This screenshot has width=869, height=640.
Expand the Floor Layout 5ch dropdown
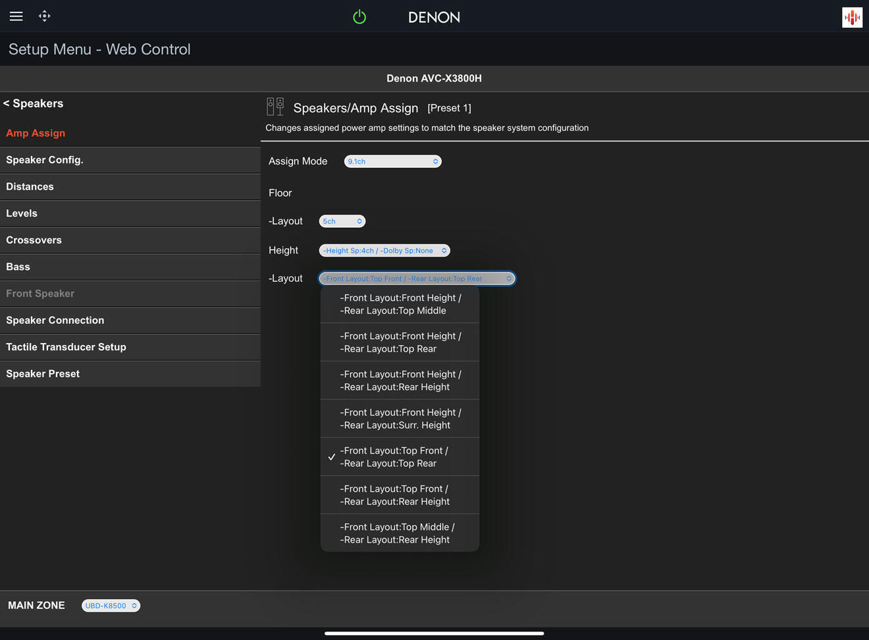point(342,221)
